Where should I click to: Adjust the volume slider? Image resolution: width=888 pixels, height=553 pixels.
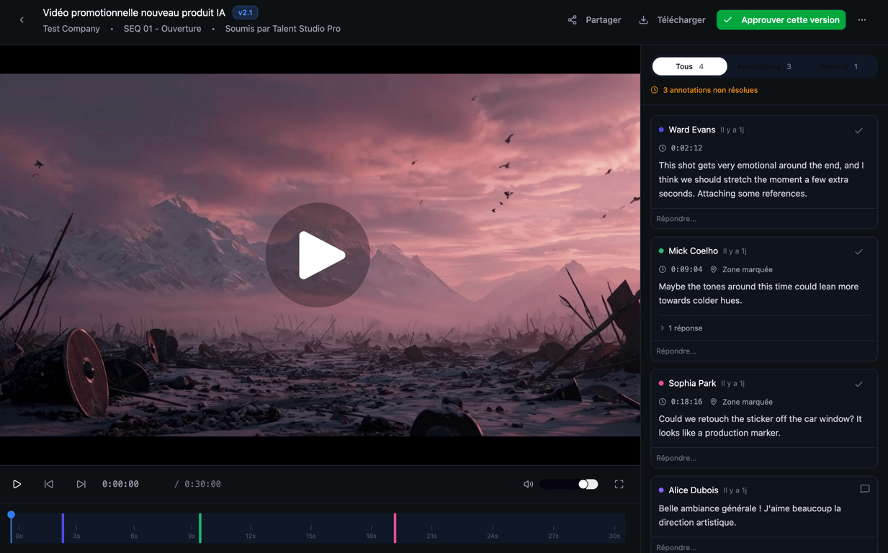point(568,485)
